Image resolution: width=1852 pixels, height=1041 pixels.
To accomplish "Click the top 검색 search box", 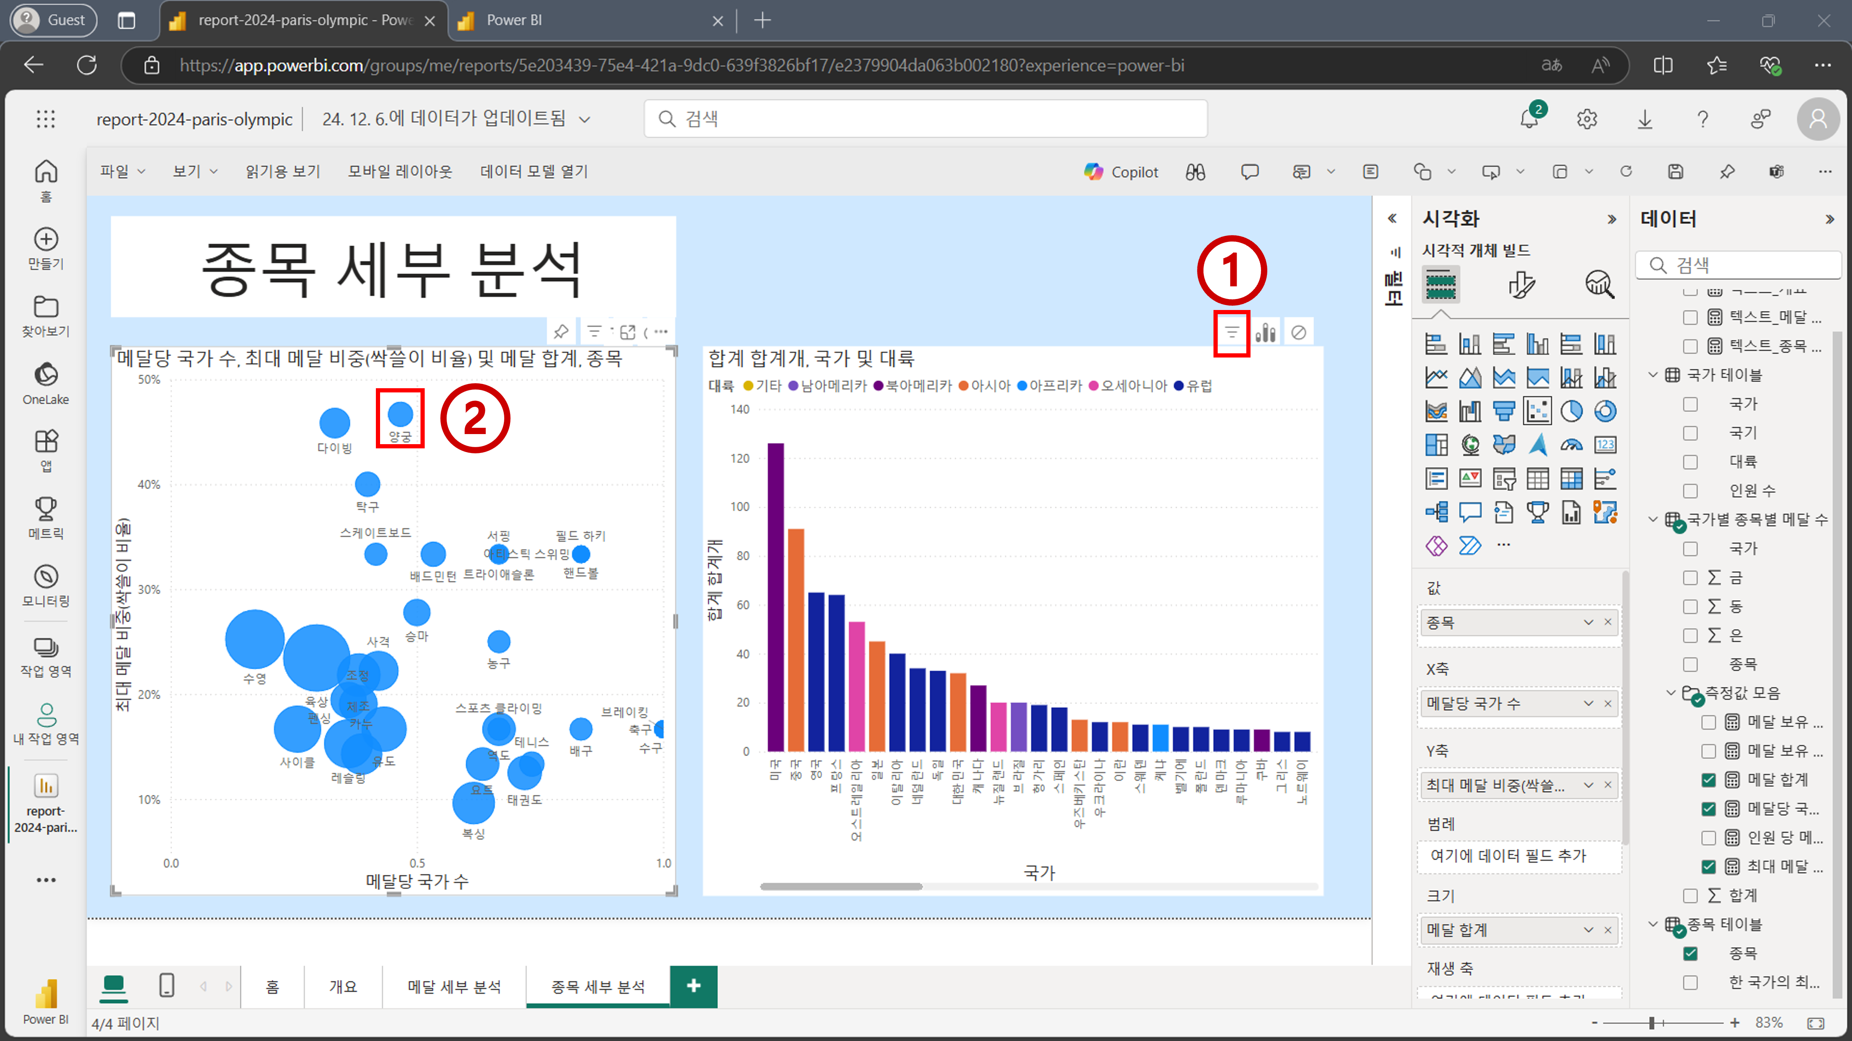I will point(925,119).
